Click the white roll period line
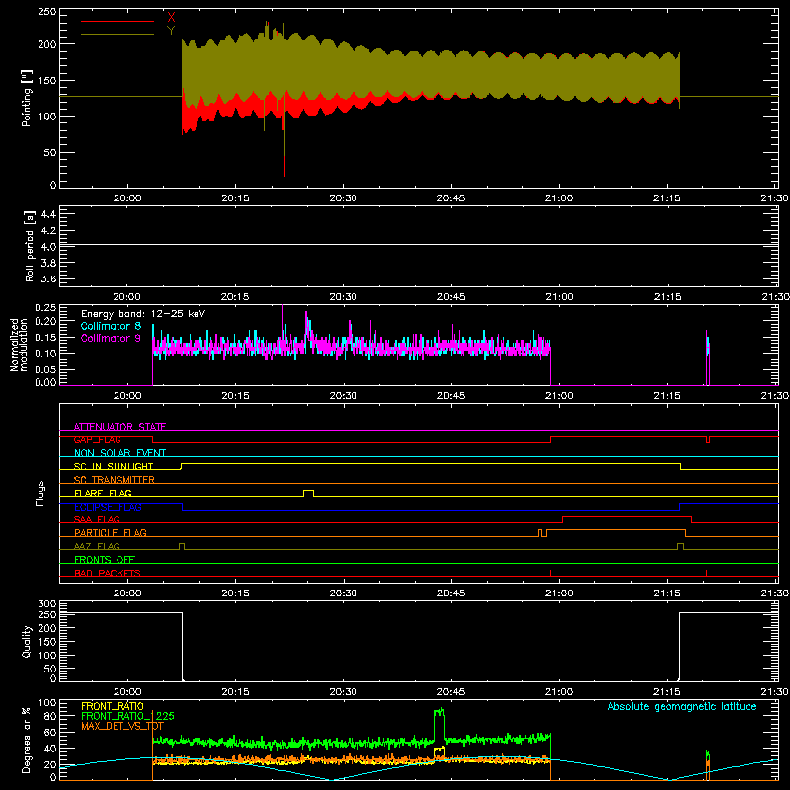Screen dimensions: 790x790 tap(419, 244)
